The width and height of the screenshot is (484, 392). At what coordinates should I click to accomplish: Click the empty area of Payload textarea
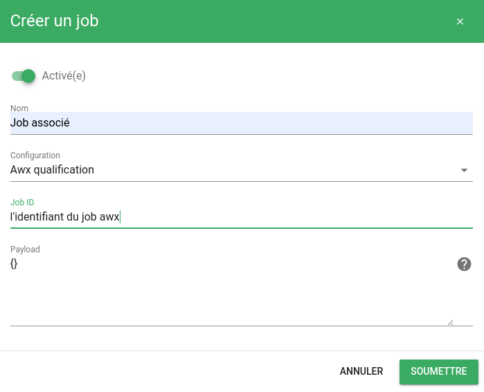click(228, 296)
